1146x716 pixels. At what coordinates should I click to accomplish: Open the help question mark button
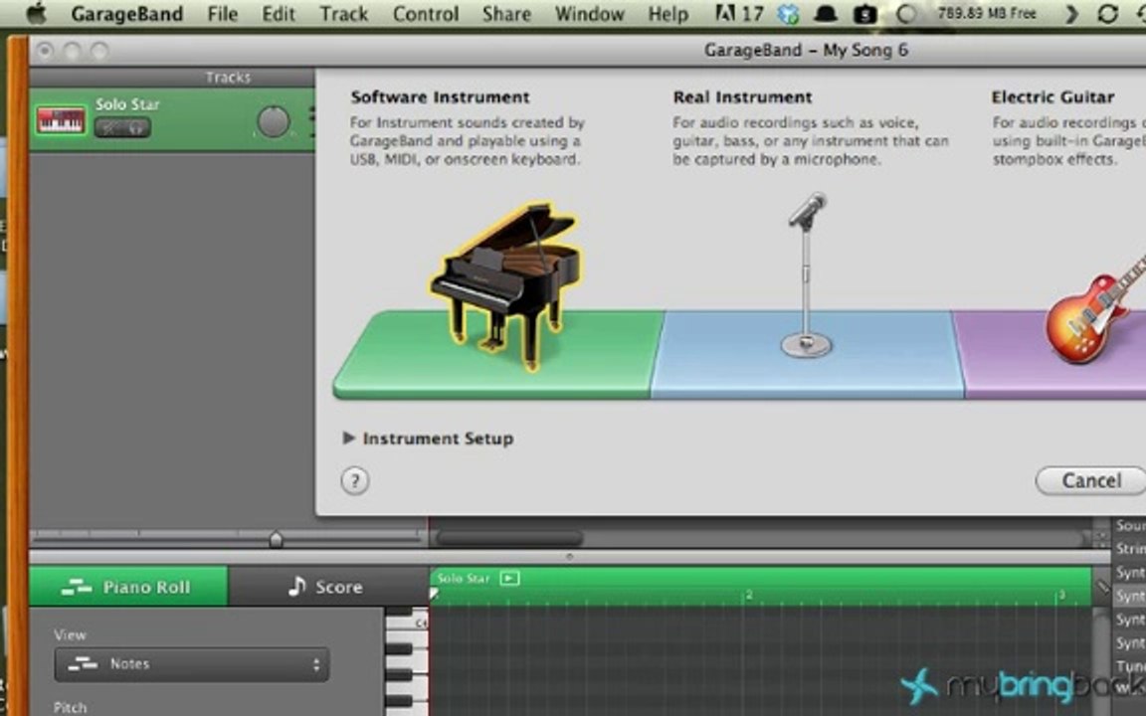click(355, 480)
